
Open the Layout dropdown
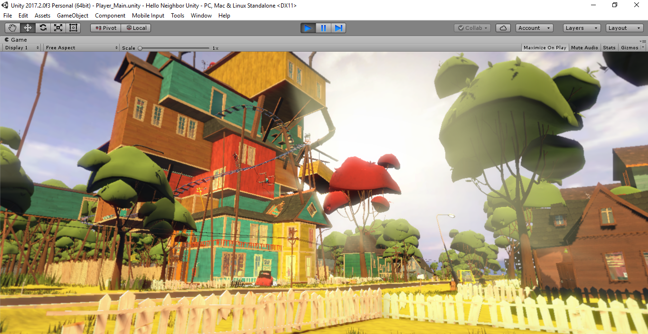point(625,28)
